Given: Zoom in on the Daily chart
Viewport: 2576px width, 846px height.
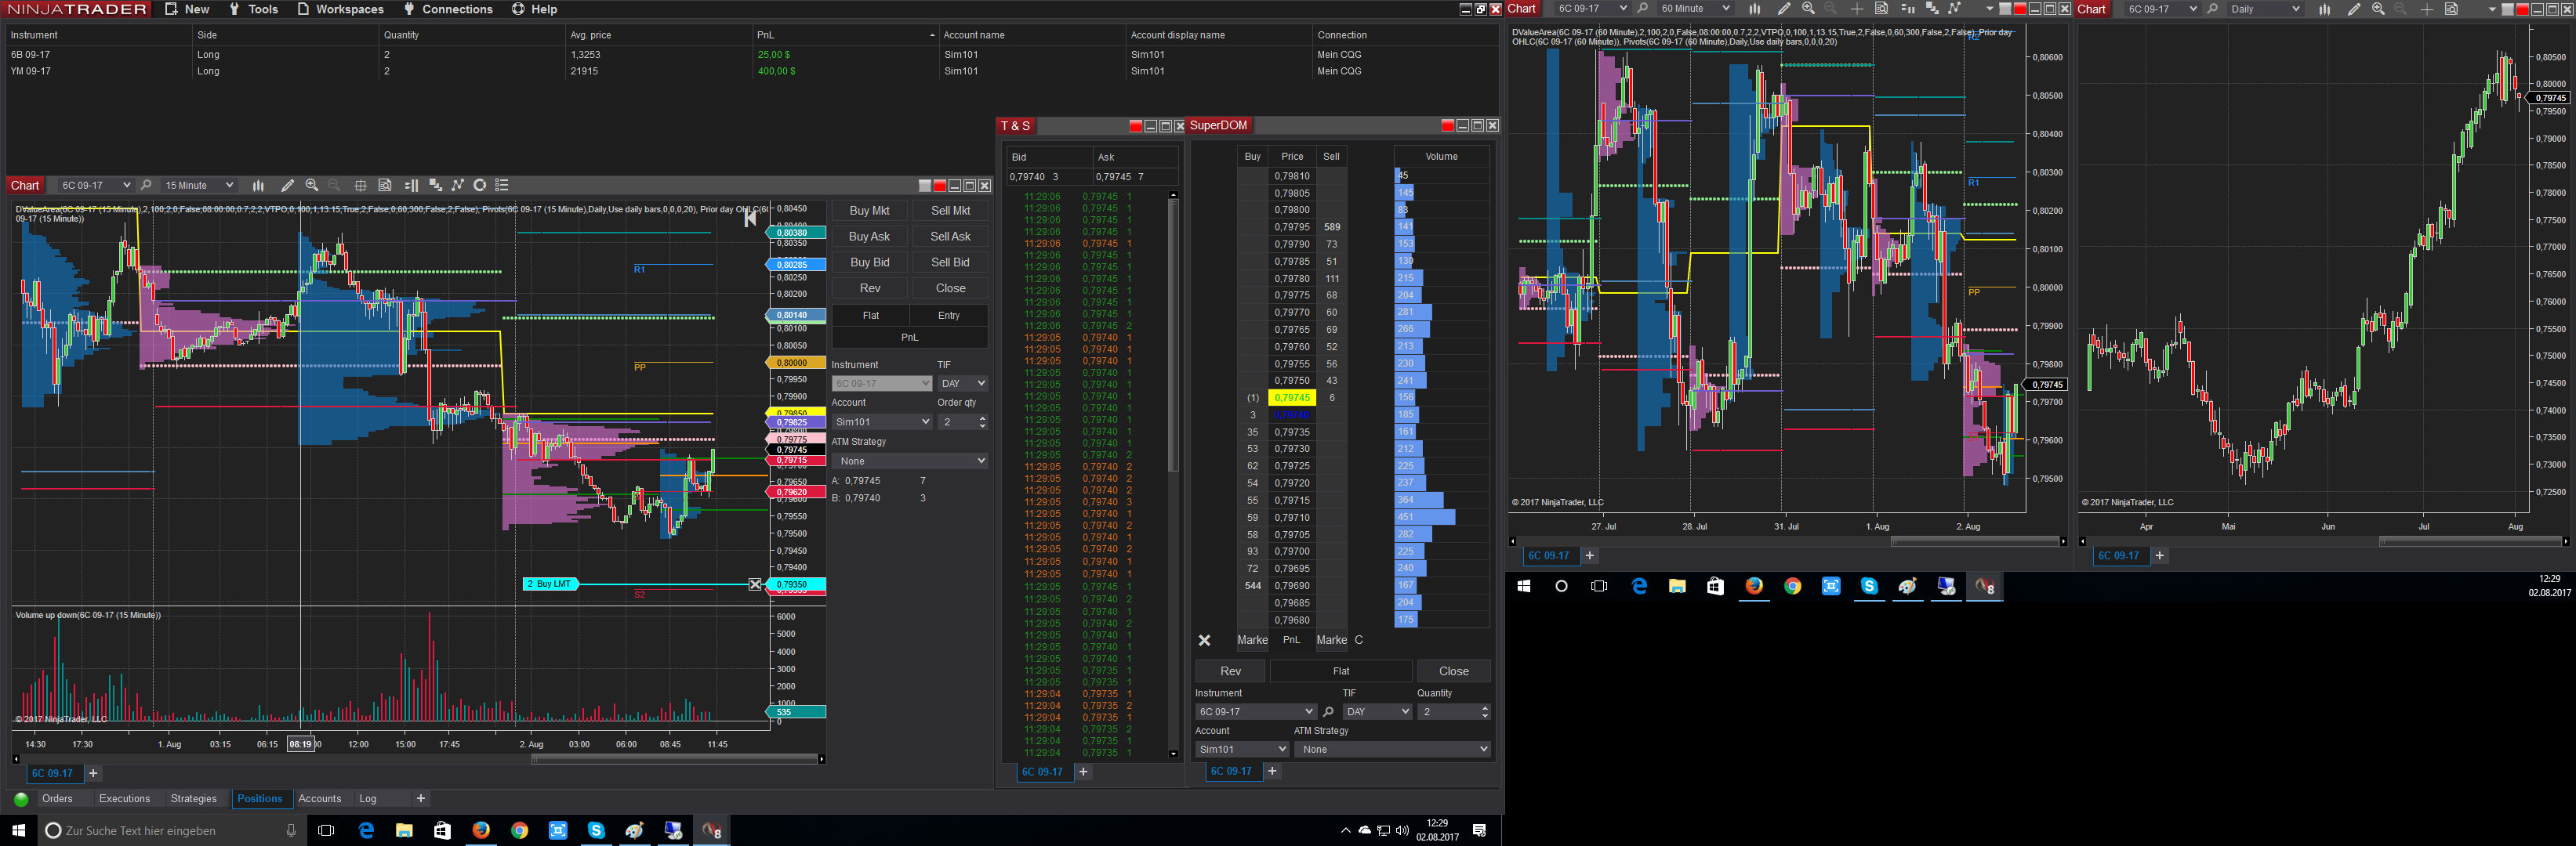Looking at the screenshot, I should point(2378,9).
